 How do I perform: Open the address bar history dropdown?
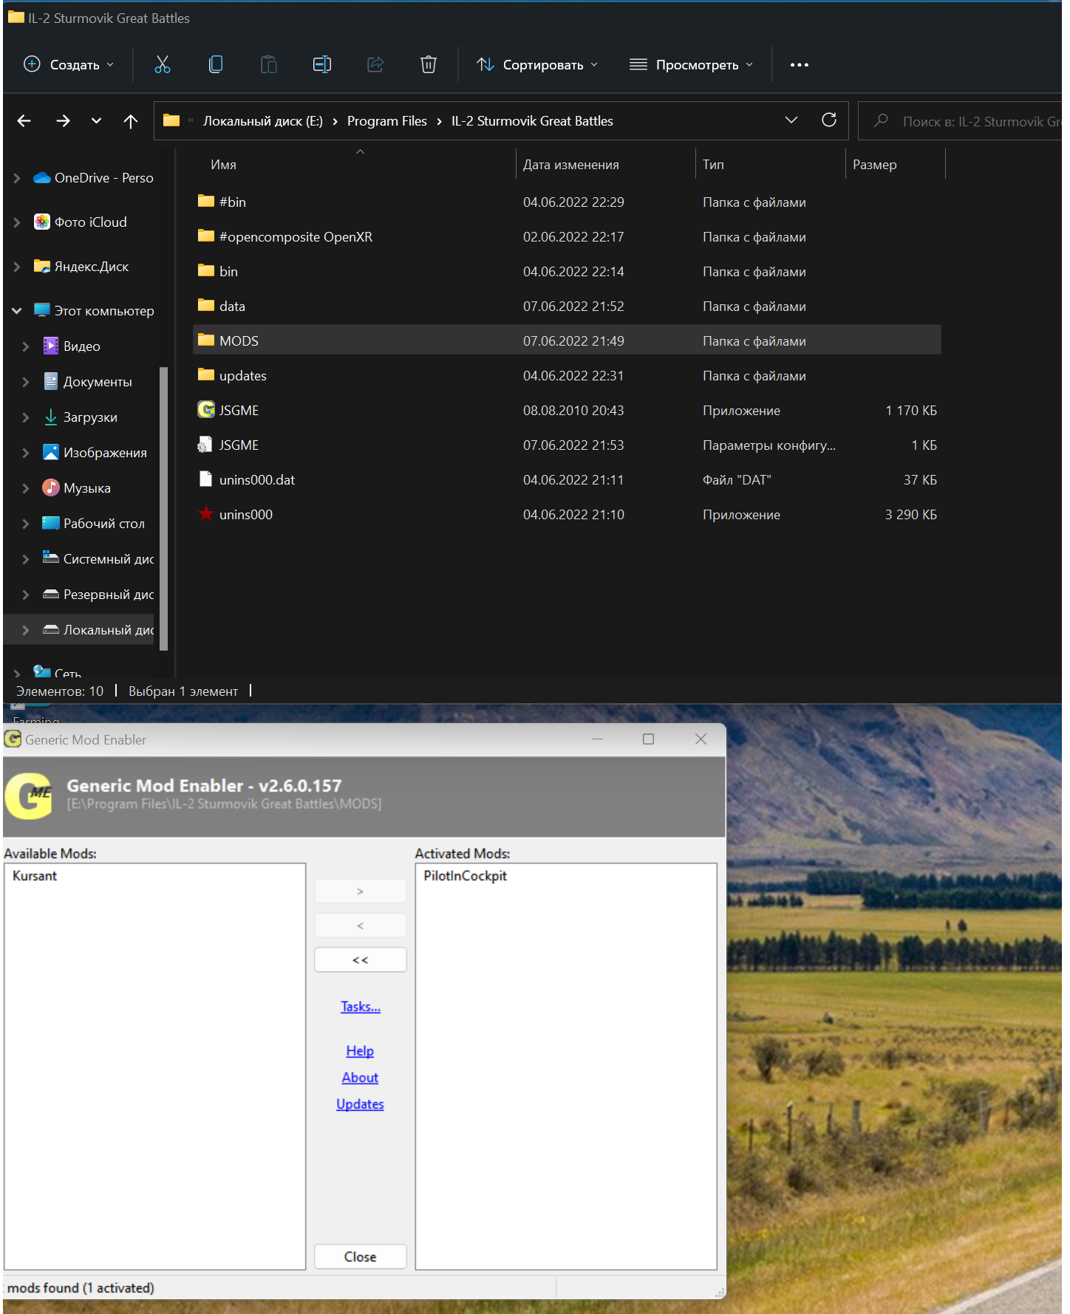coord(791,120)
